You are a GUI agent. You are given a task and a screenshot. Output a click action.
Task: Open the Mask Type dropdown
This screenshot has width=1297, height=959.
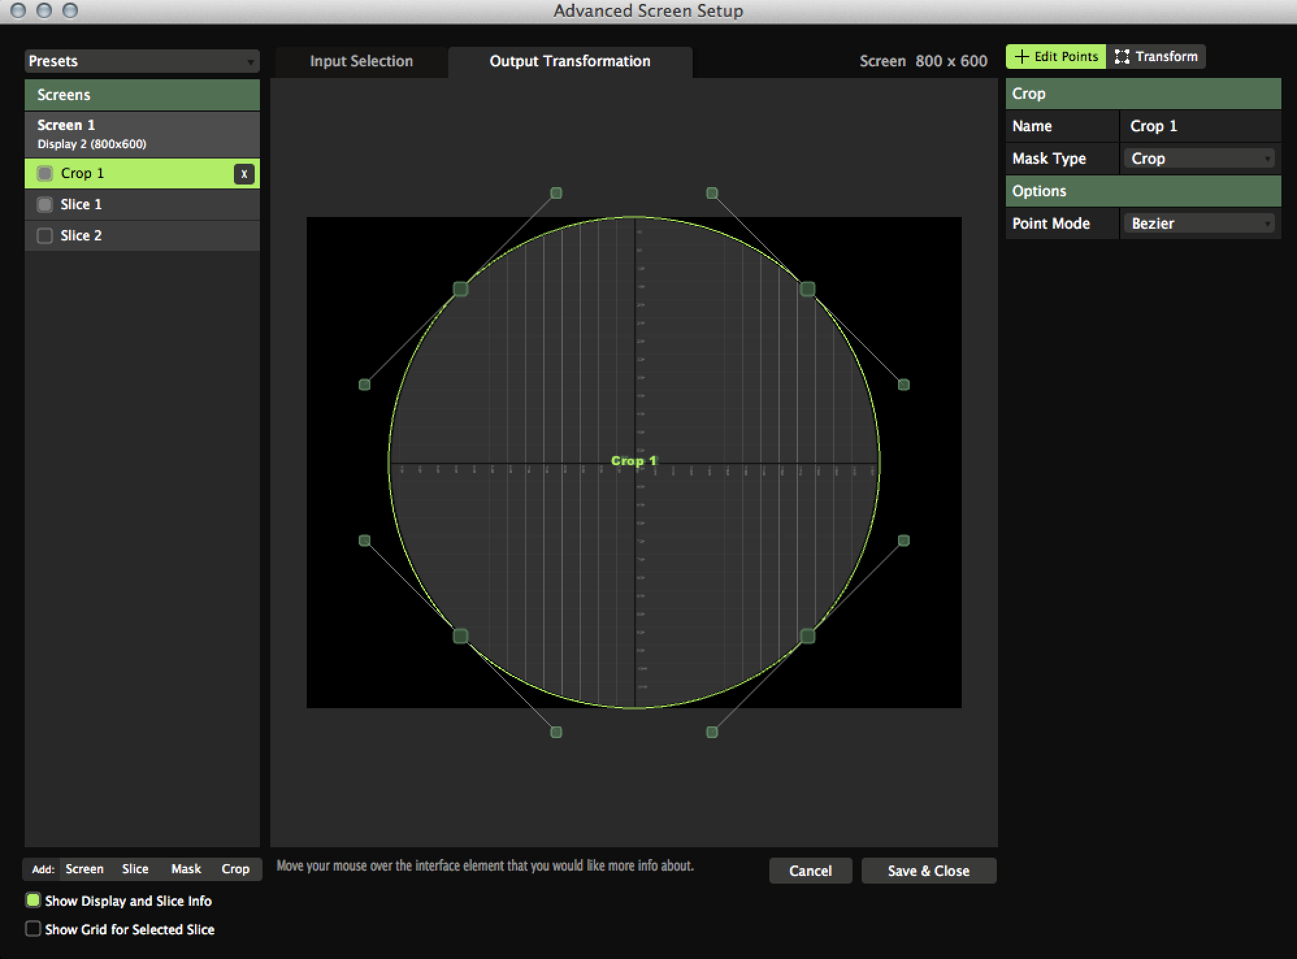(1200, 159)
